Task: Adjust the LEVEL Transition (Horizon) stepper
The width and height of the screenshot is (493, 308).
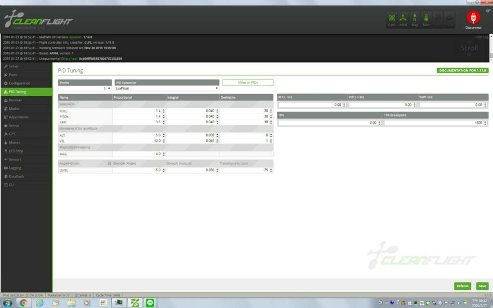Action: (x=271, y=170)
